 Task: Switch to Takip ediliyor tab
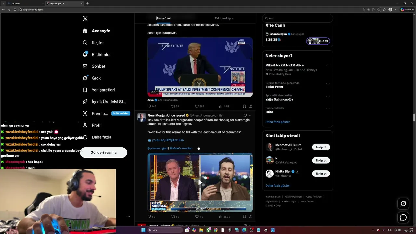click(224, 18)
